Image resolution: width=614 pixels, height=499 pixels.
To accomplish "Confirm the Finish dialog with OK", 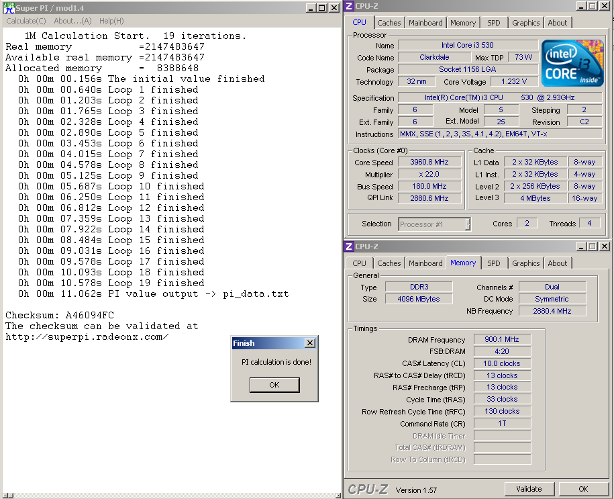I will pos(274,385).
